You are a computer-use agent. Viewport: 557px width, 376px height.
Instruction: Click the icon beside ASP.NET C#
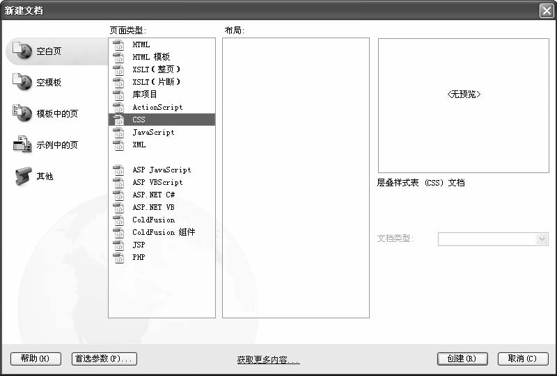point(118,195)
